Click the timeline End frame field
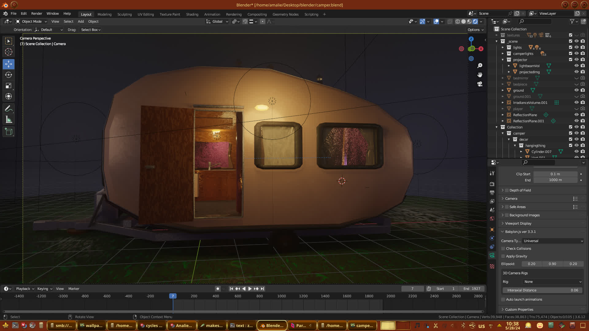This screenshot has height=331, width=589. [472, 289]
